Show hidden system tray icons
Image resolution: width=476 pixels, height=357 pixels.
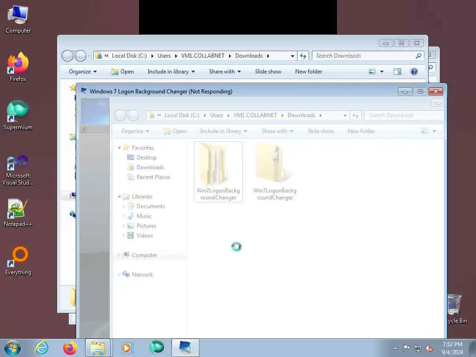[x=395, y=348]
